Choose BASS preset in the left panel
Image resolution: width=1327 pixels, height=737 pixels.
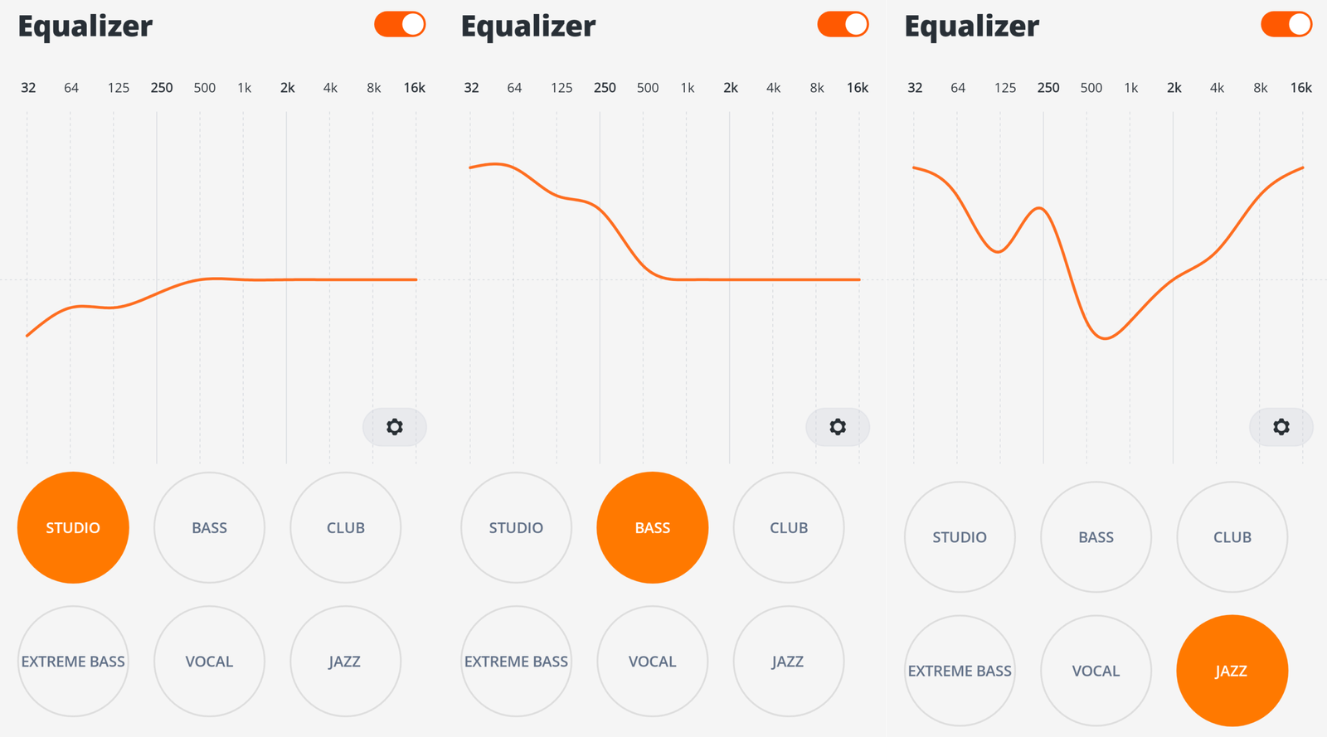tap(209, 528)
